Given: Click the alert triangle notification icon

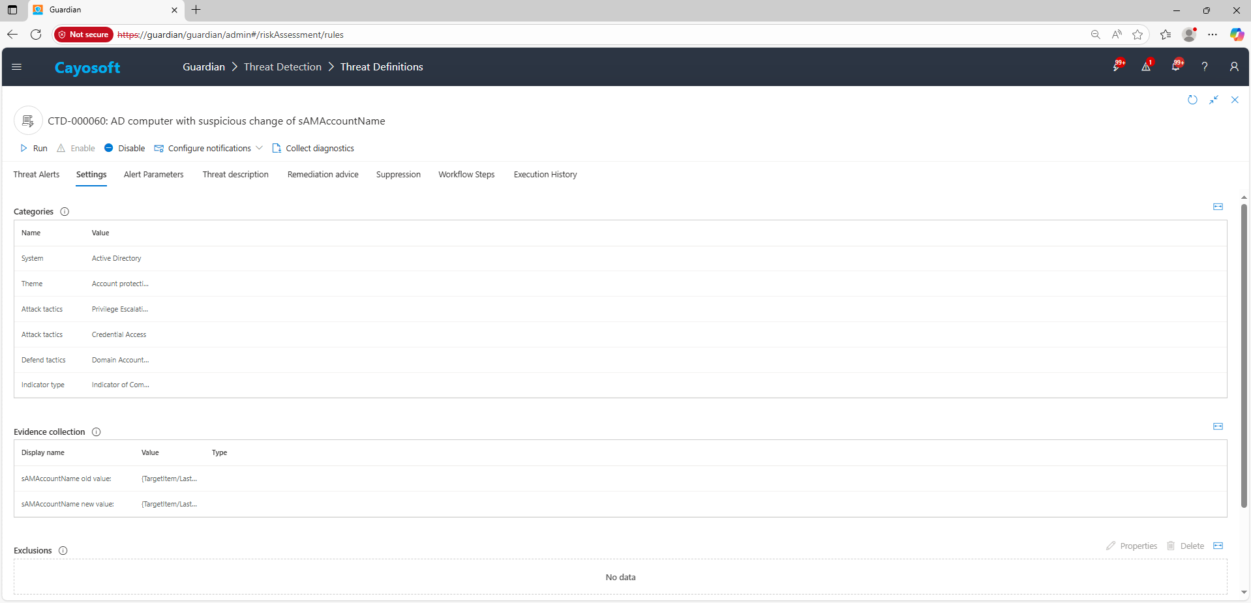Looking at the screenshot, I should [1146, 66].
